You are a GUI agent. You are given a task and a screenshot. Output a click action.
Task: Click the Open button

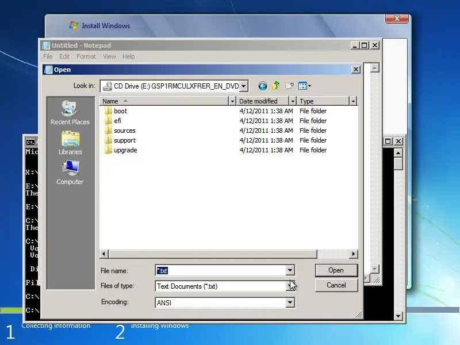click(336, 270)
